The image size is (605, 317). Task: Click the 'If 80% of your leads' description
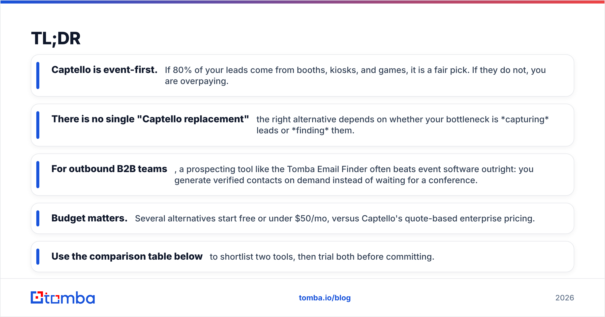355,75
